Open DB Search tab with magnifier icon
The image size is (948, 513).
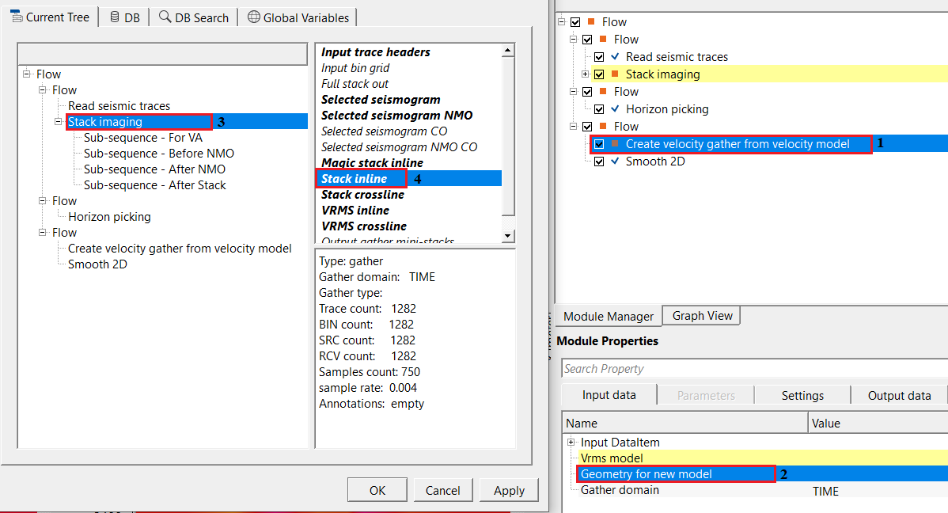coord(193,17)
